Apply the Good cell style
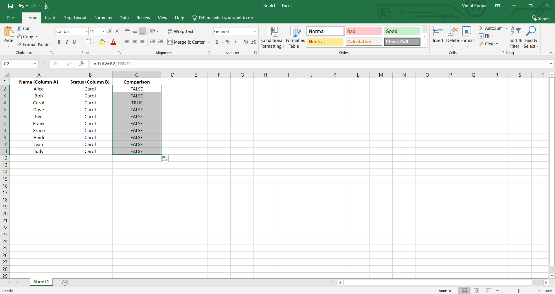555x294 pixels. point(402,31)
